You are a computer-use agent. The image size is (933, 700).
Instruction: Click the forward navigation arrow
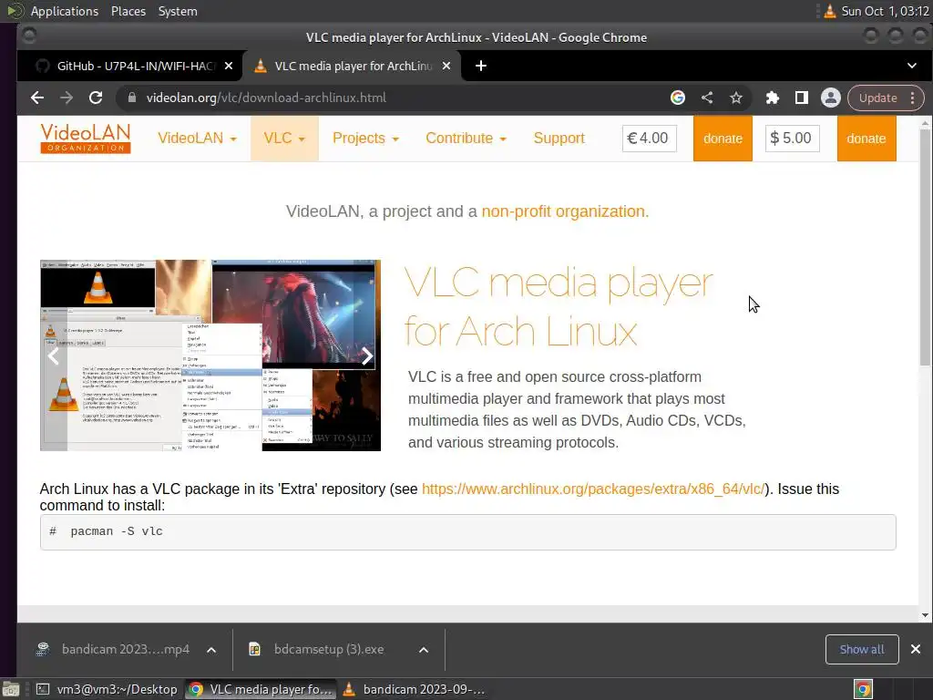[x=66, y=98]
